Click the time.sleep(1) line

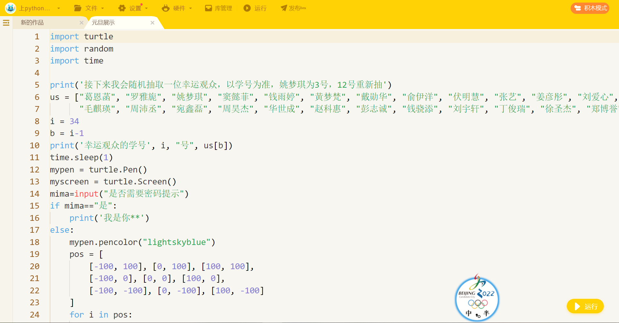pyautogui.click(x=81, y=157)
